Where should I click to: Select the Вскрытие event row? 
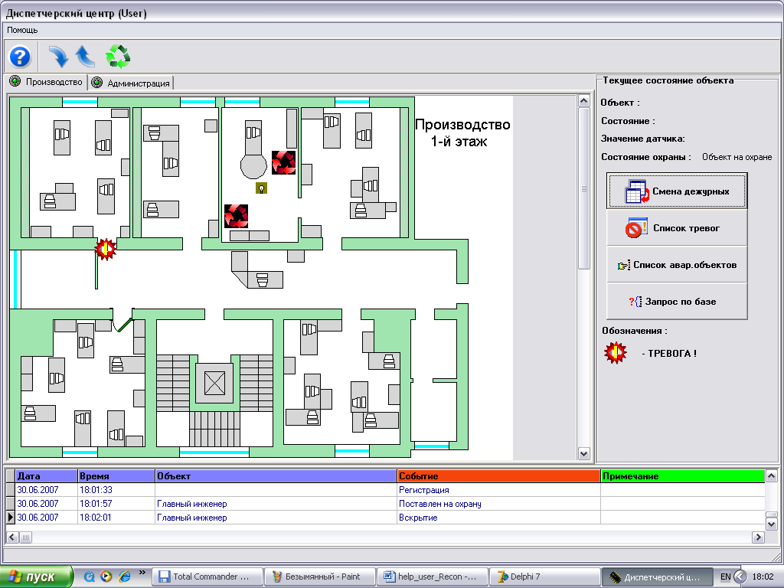386,518
